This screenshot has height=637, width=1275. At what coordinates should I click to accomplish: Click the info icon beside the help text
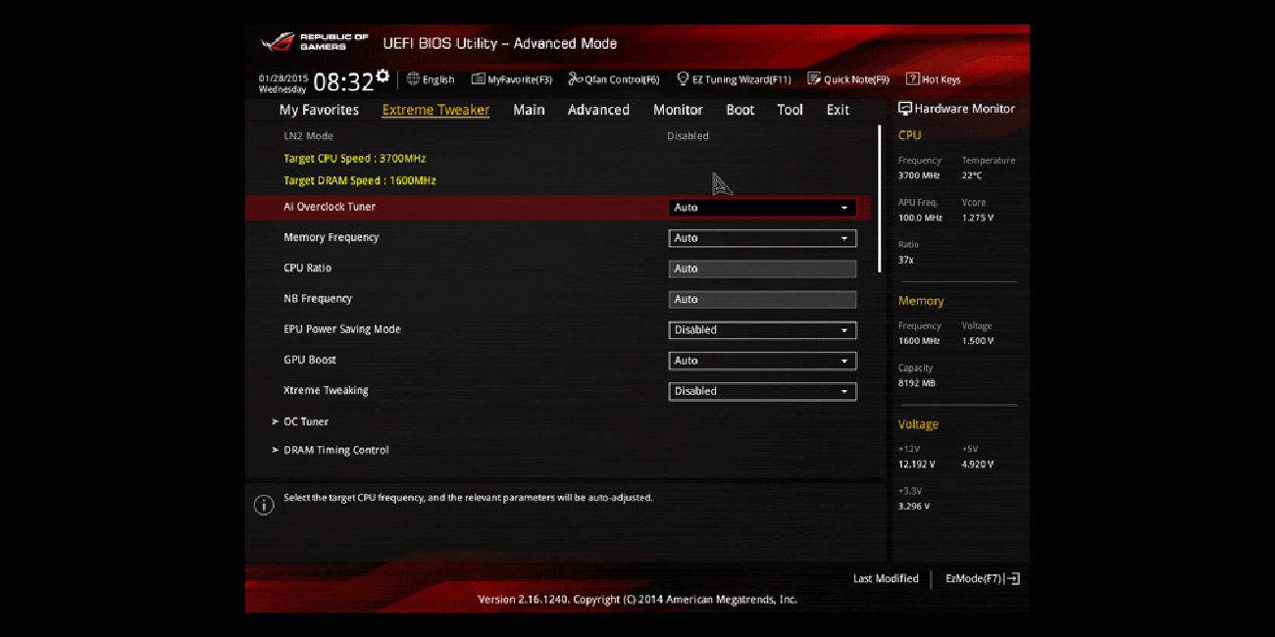point(264,505)
